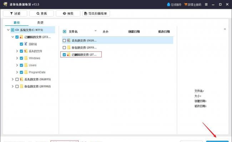Expand the Windows folder
Viewport: 232px width, 142px height.
tap(17, 58)
